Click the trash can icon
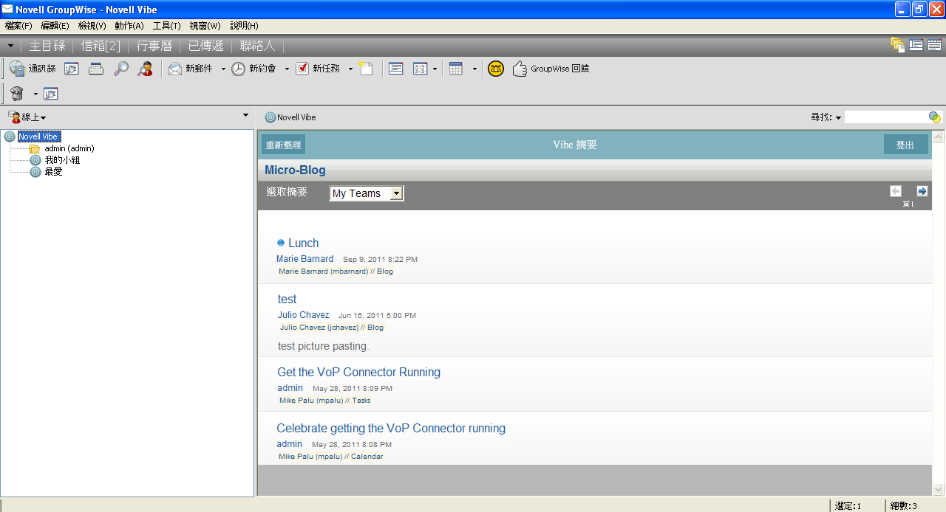Viewport: 946px width, 512px height. [x=17, y=94]
